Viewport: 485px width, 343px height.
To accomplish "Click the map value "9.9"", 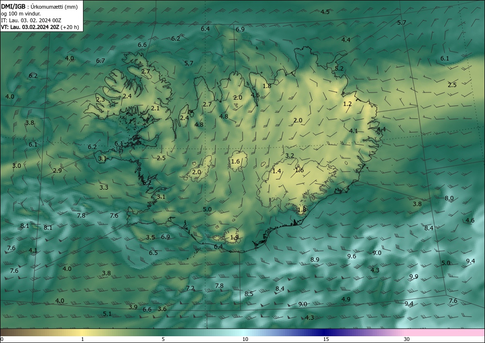I will (414, 276).
